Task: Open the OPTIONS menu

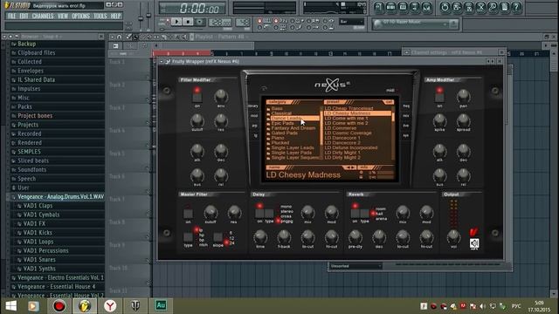Action: tap(80, 16)
